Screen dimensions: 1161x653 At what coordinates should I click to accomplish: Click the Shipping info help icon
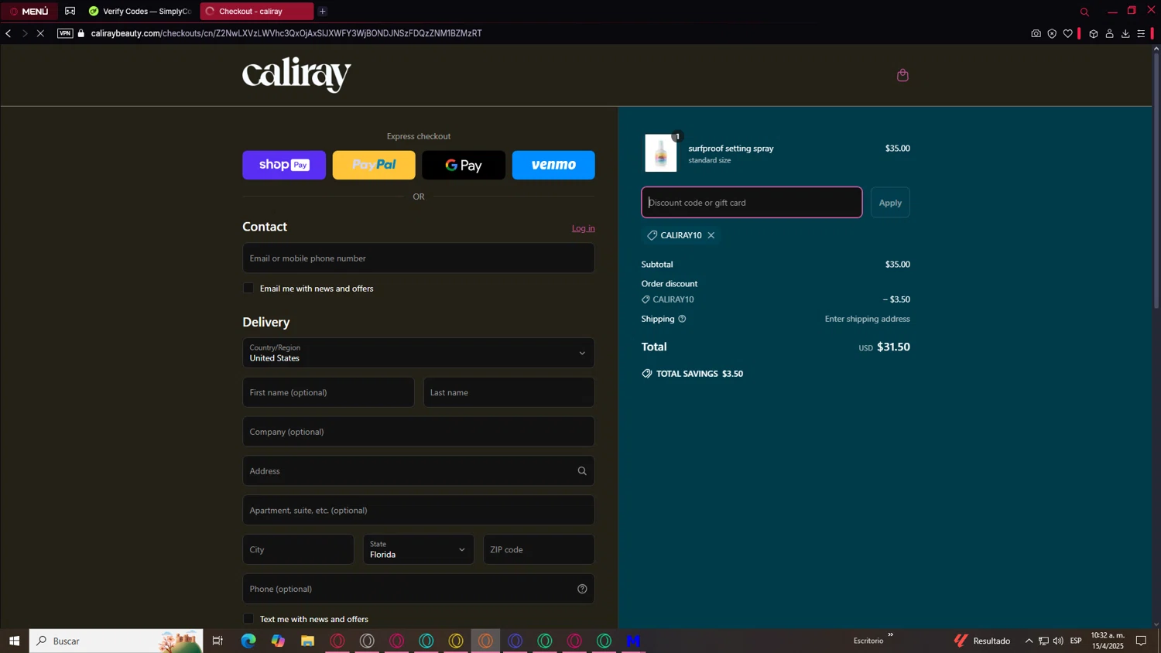point(682,319)
